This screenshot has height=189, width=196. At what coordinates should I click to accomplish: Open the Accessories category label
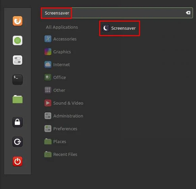click(65, 39)
